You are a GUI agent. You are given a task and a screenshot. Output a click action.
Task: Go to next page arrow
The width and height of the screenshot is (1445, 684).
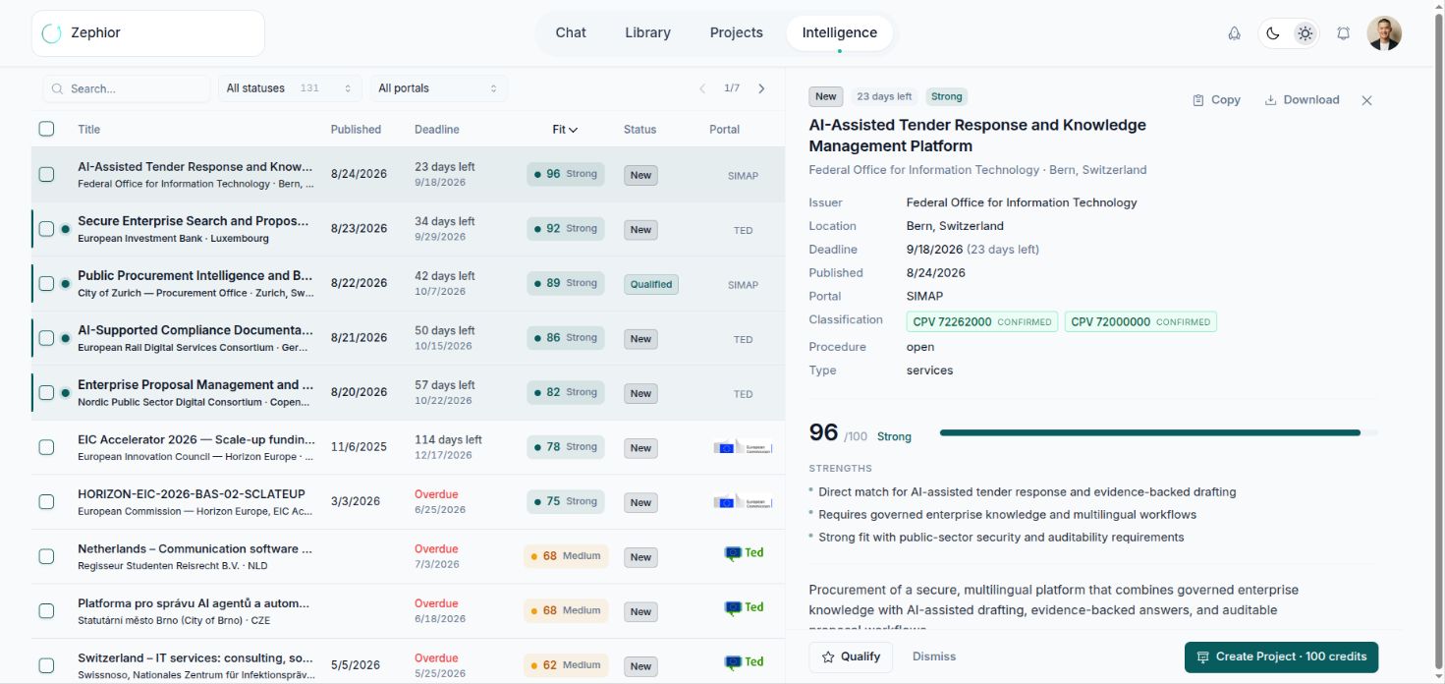coord(761,88)
